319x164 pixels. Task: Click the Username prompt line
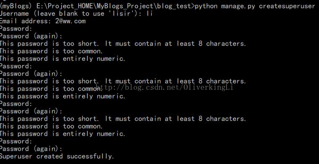pyautogui.click(x=76, y=14)
